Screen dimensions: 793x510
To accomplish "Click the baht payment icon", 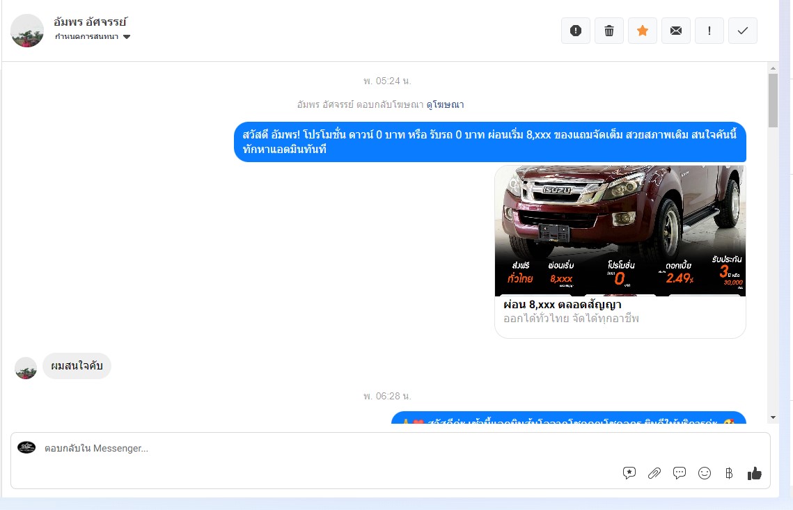I will tap(729, 473).
